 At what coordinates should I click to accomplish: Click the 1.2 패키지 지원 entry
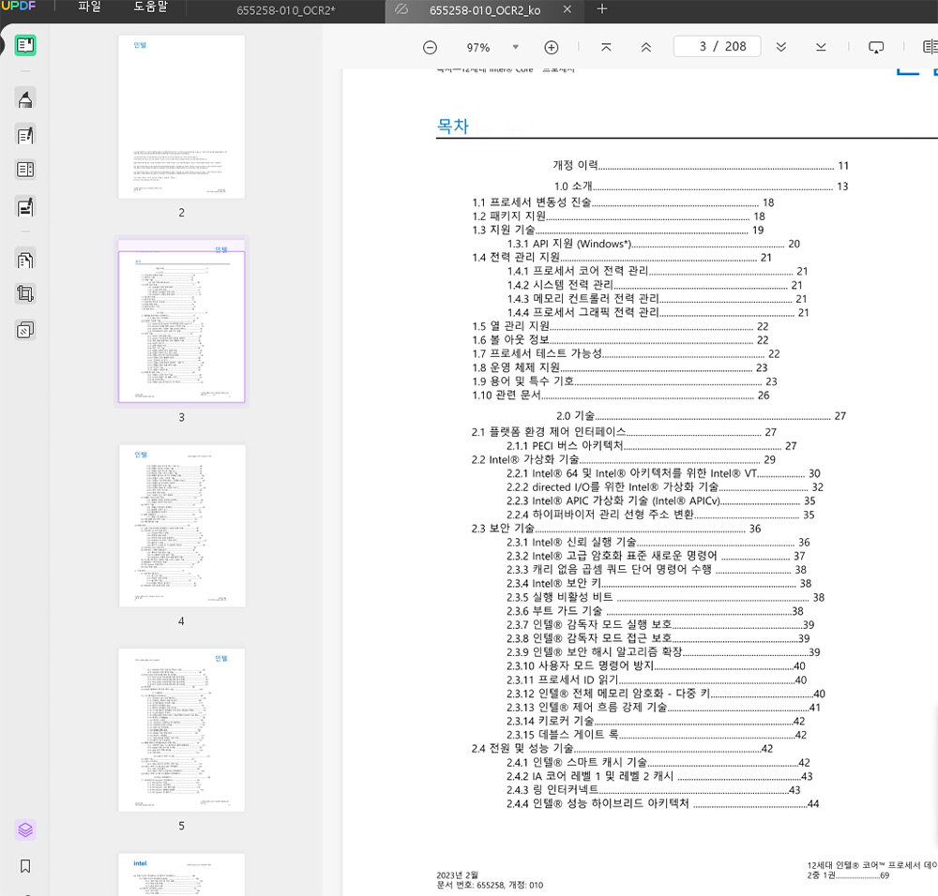(x=618, y=217)
